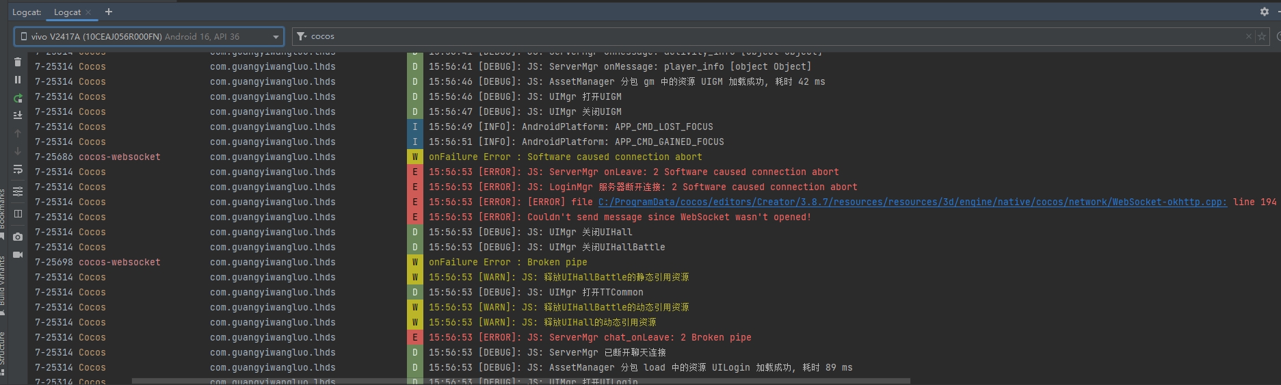Click the cocos filter input field
Viewport: 1281px width, 385px height.
tap(752, 36)
